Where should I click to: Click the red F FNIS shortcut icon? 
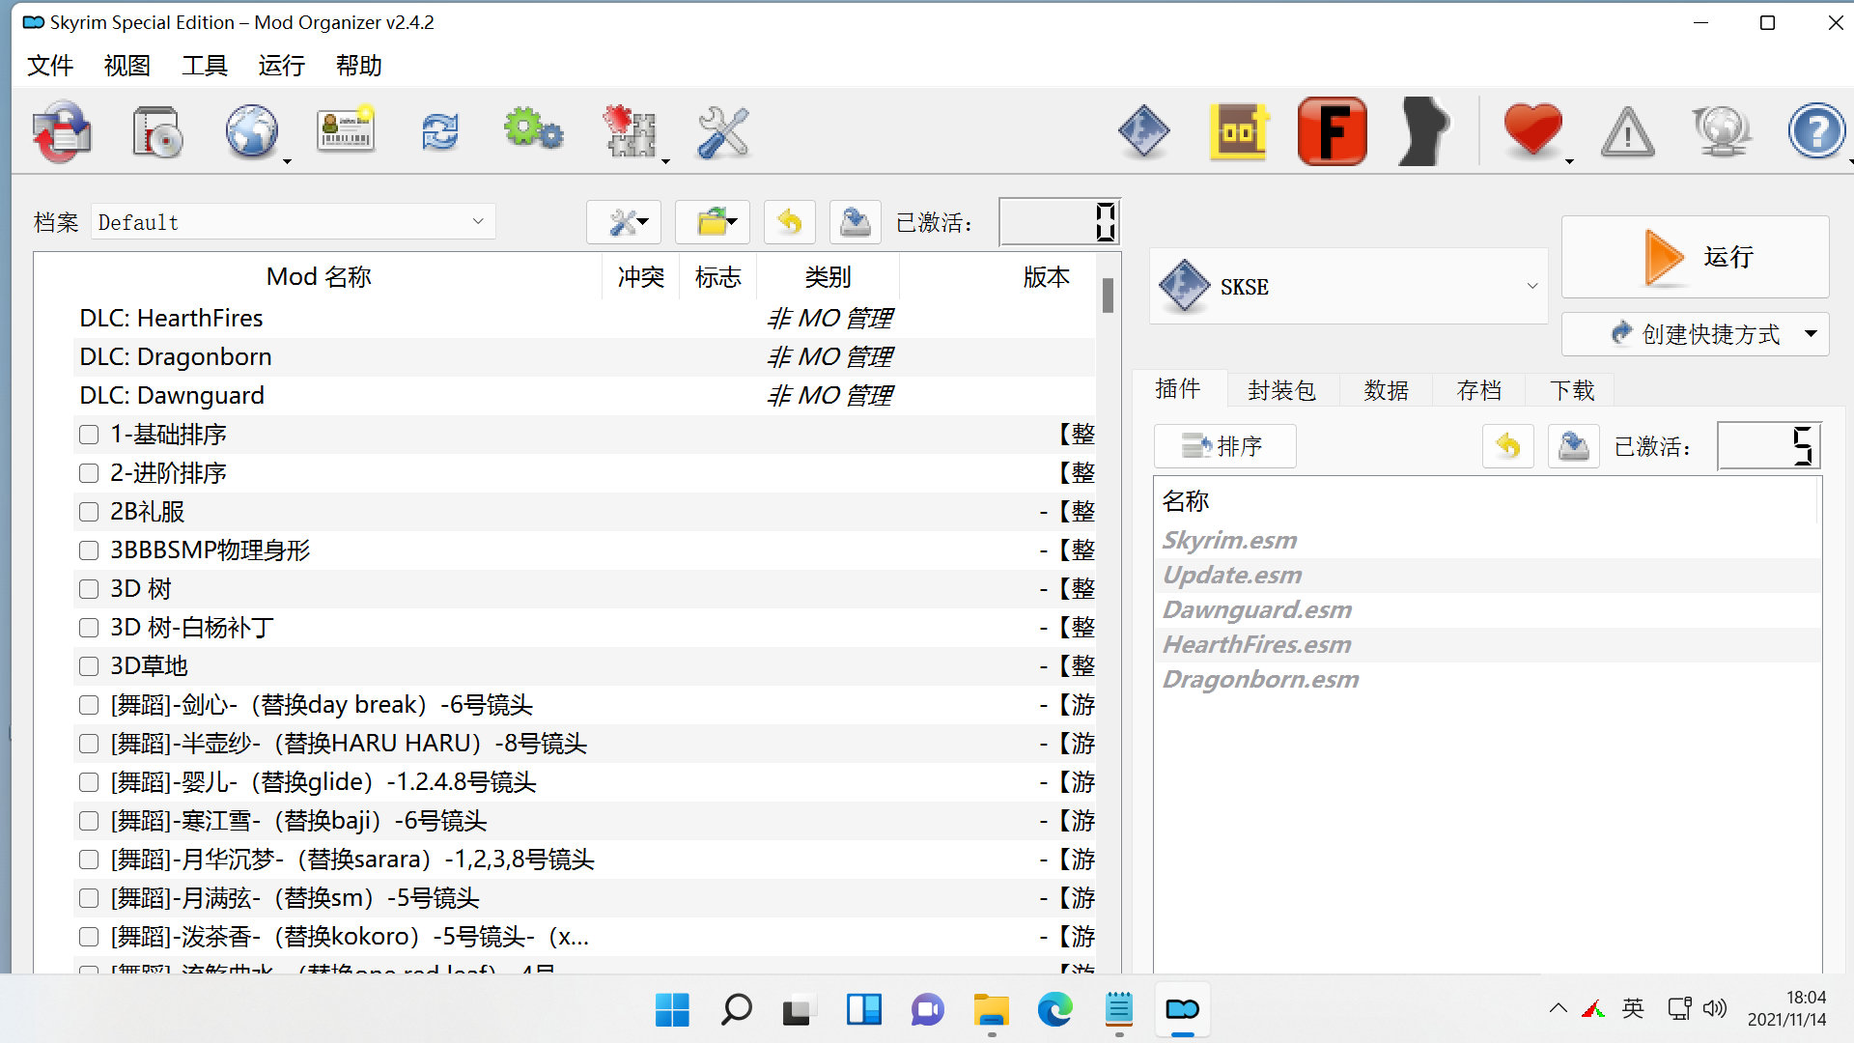(x=1333, y=131)
